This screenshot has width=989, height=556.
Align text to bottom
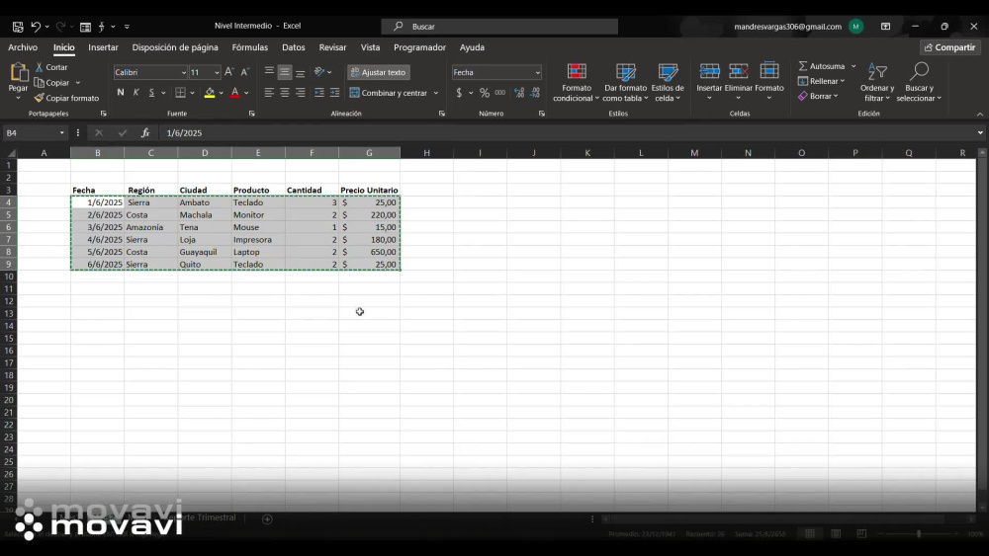(301, 72)
